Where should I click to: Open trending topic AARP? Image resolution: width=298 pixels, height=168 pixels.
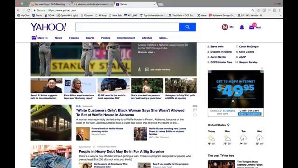coord(242,57)
